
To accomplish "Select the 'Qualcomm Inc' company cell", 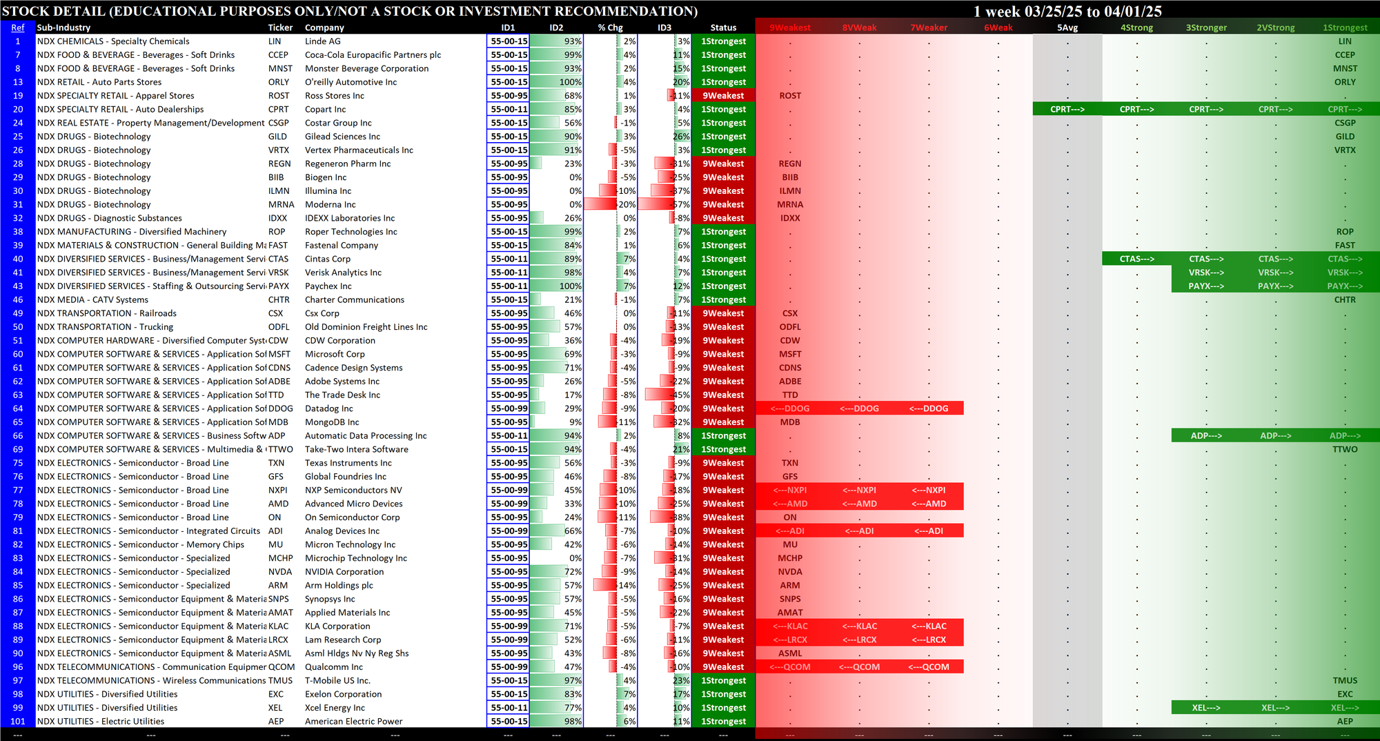I will coord(334,667).
